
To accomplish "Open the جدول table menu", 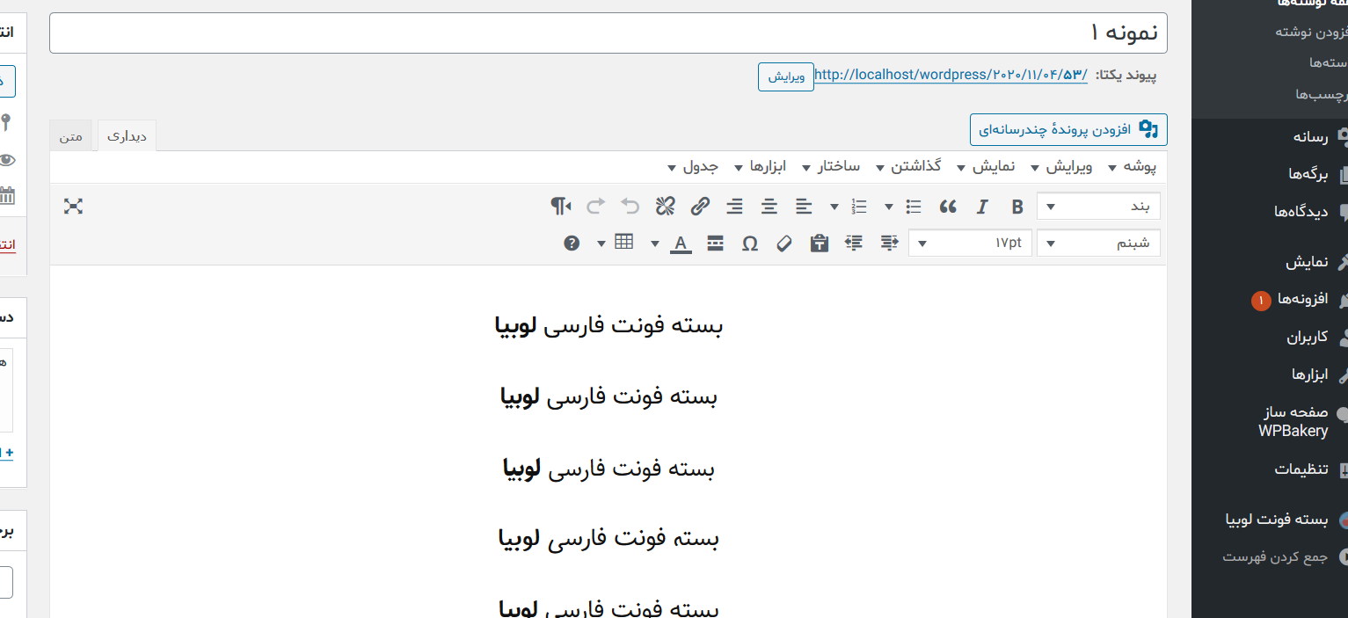I will point(694,166).
